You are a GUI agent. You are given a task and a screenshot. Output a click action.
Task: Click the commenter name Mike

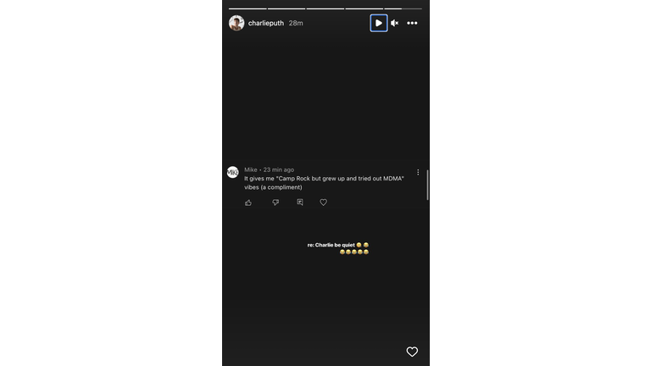coord(250,169)
